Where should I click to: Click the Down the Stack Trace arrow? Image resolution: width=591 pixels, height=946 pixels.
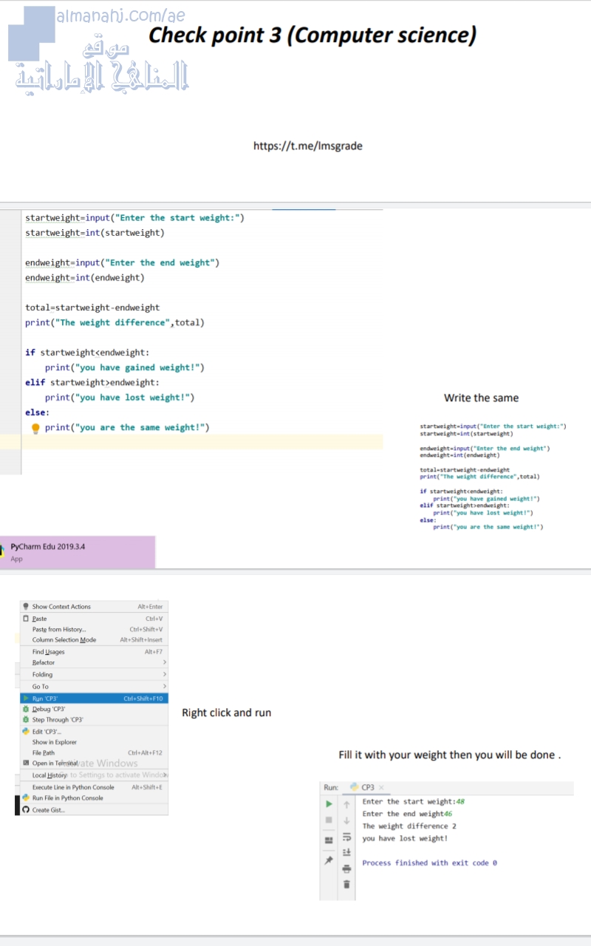(x=346, y=820)
